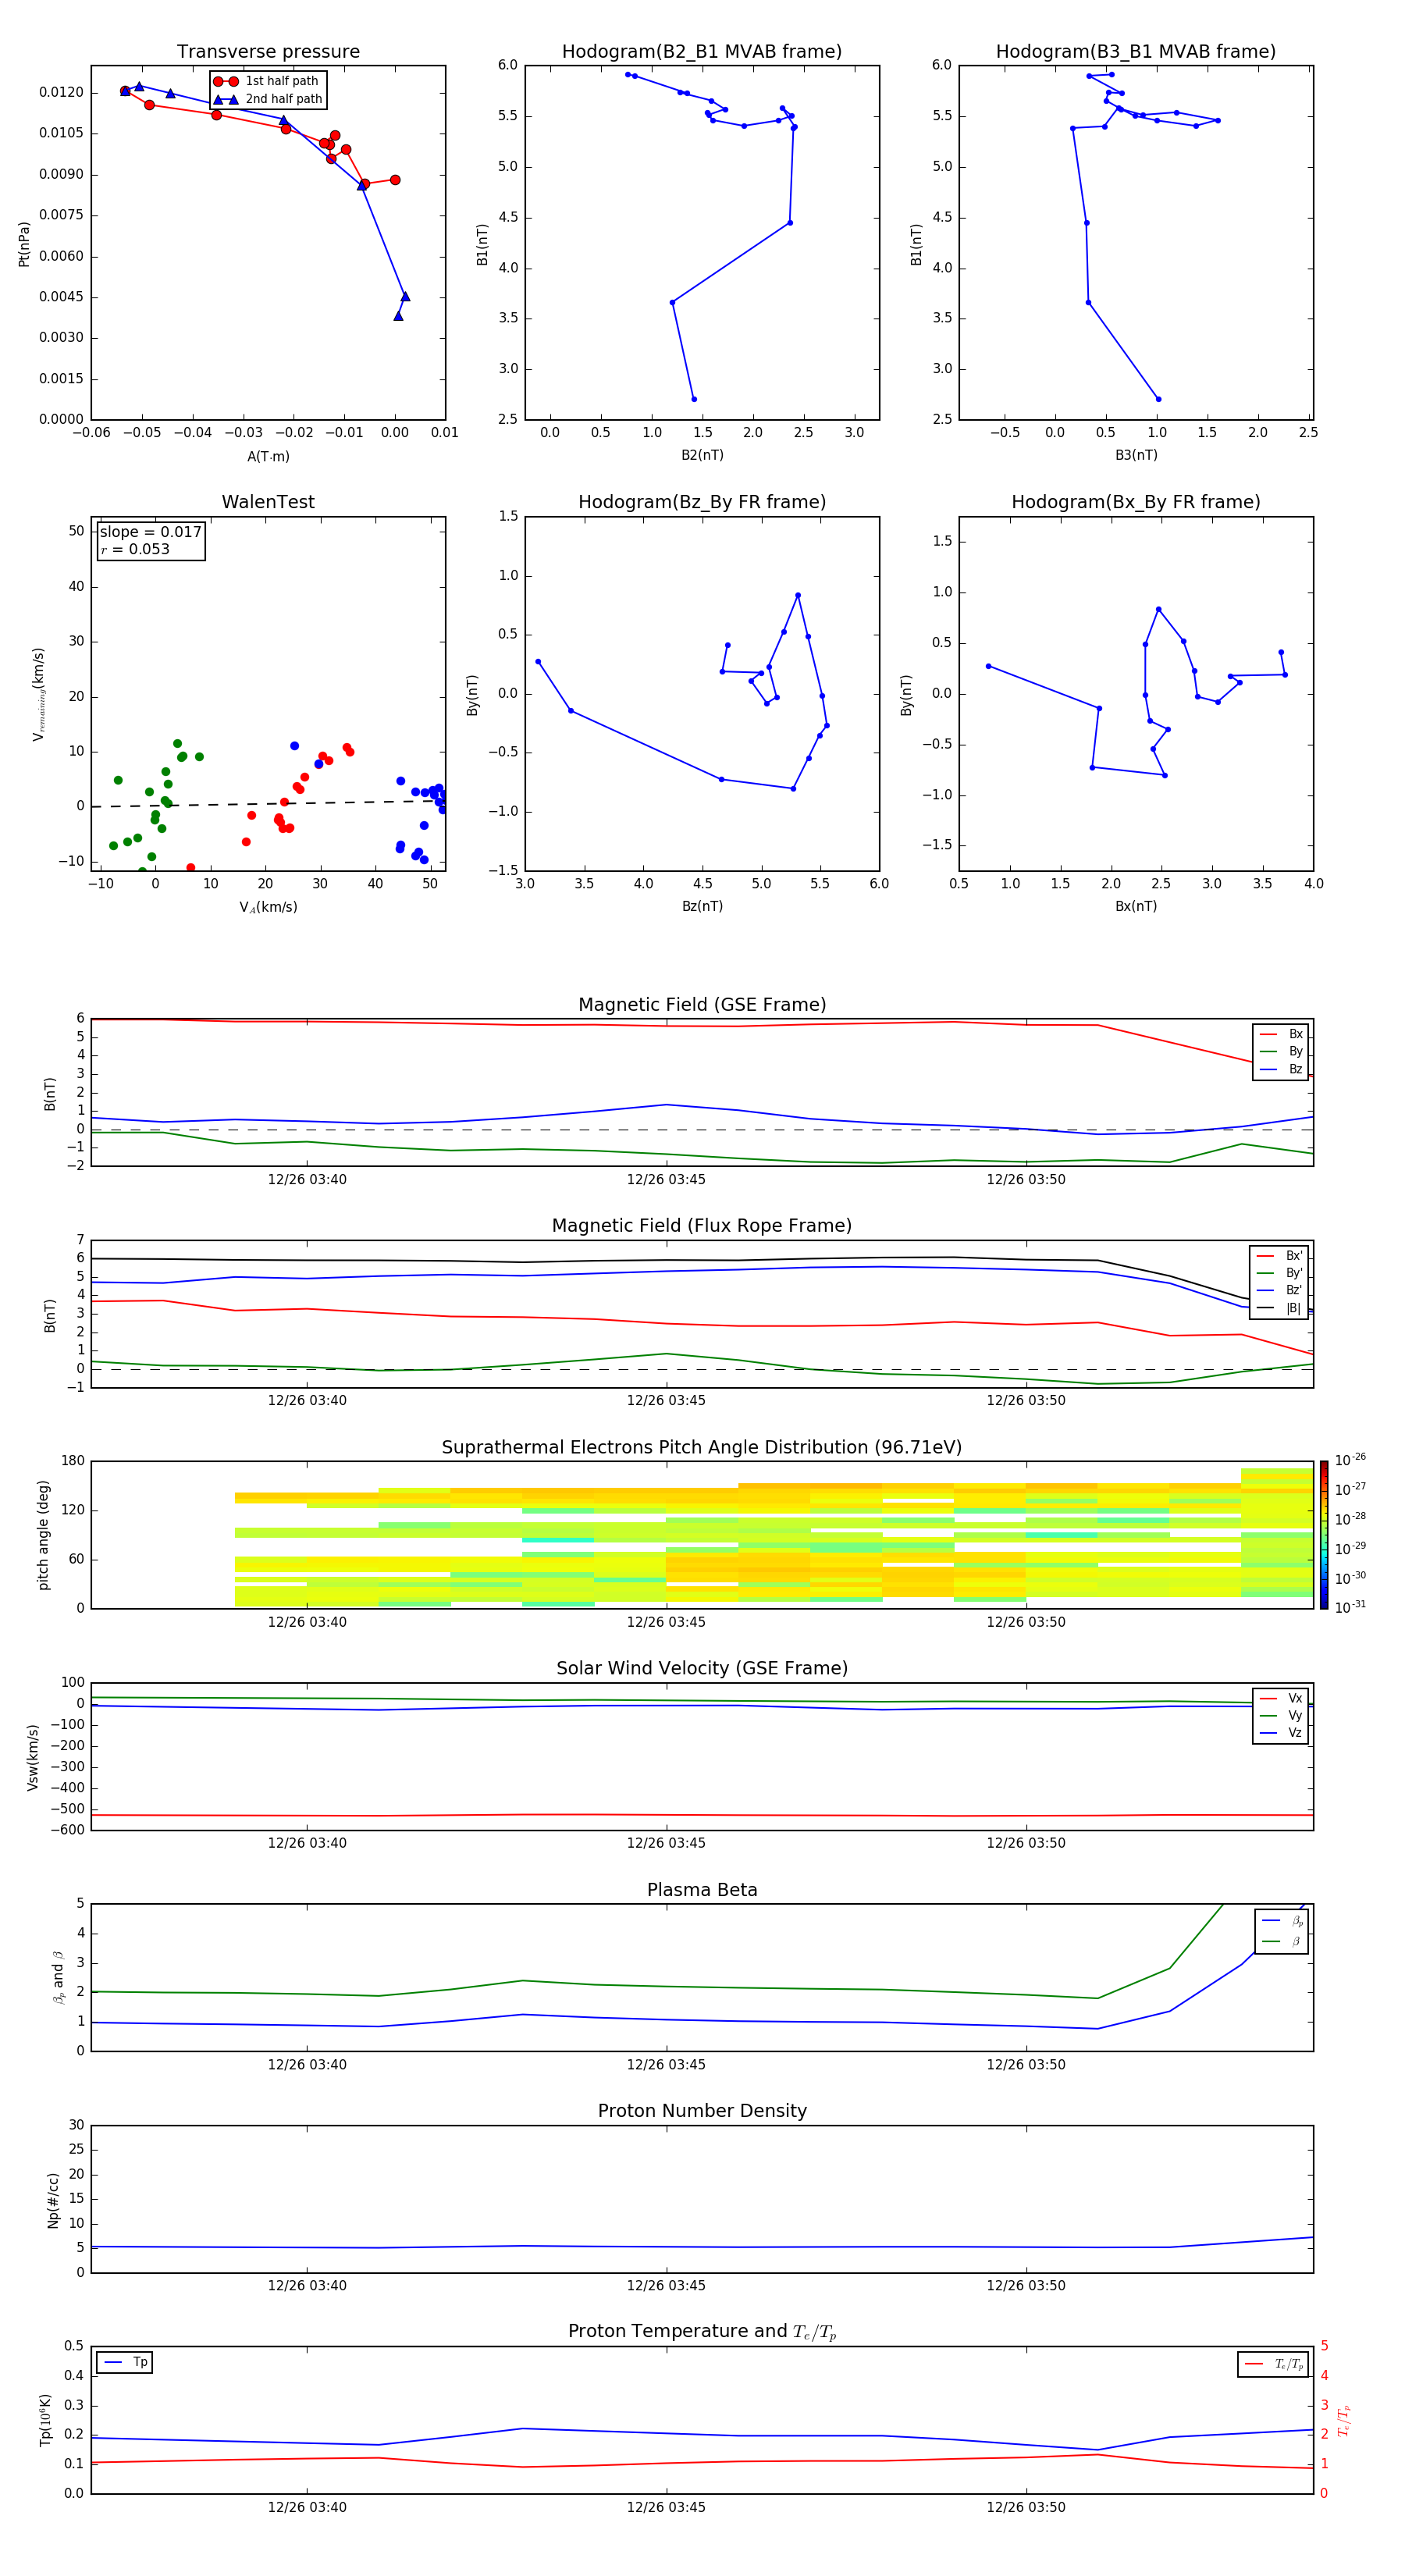Screen dimensions: 1405x2576
Task: Click the "Hodogram(Bx_By FR frame)" title
Action: [x=1136, y=502]
